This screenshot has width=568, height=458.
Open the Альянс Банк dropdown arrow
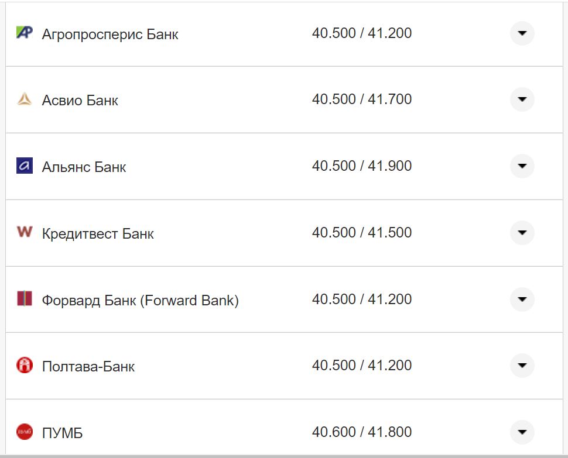[521, 166]
